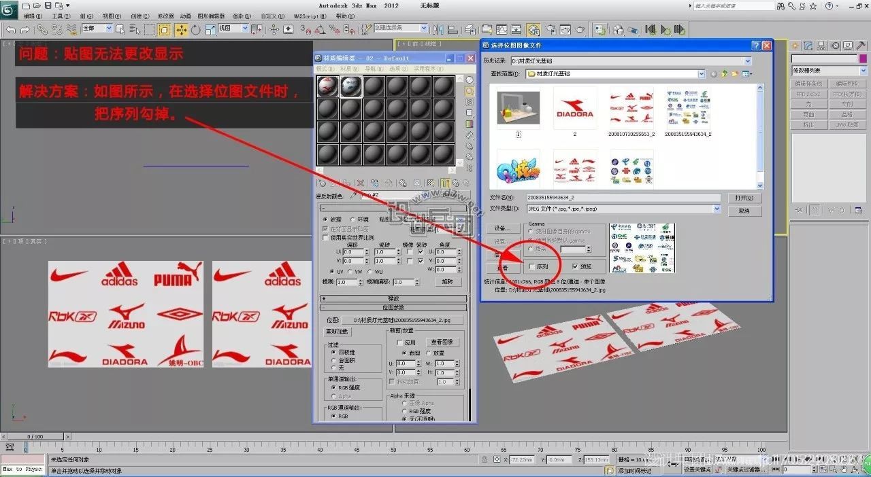The height and width of the screenshot is (477, 871).
Task: Click Reset Map X icon in Material Editor
Action: 361,183
